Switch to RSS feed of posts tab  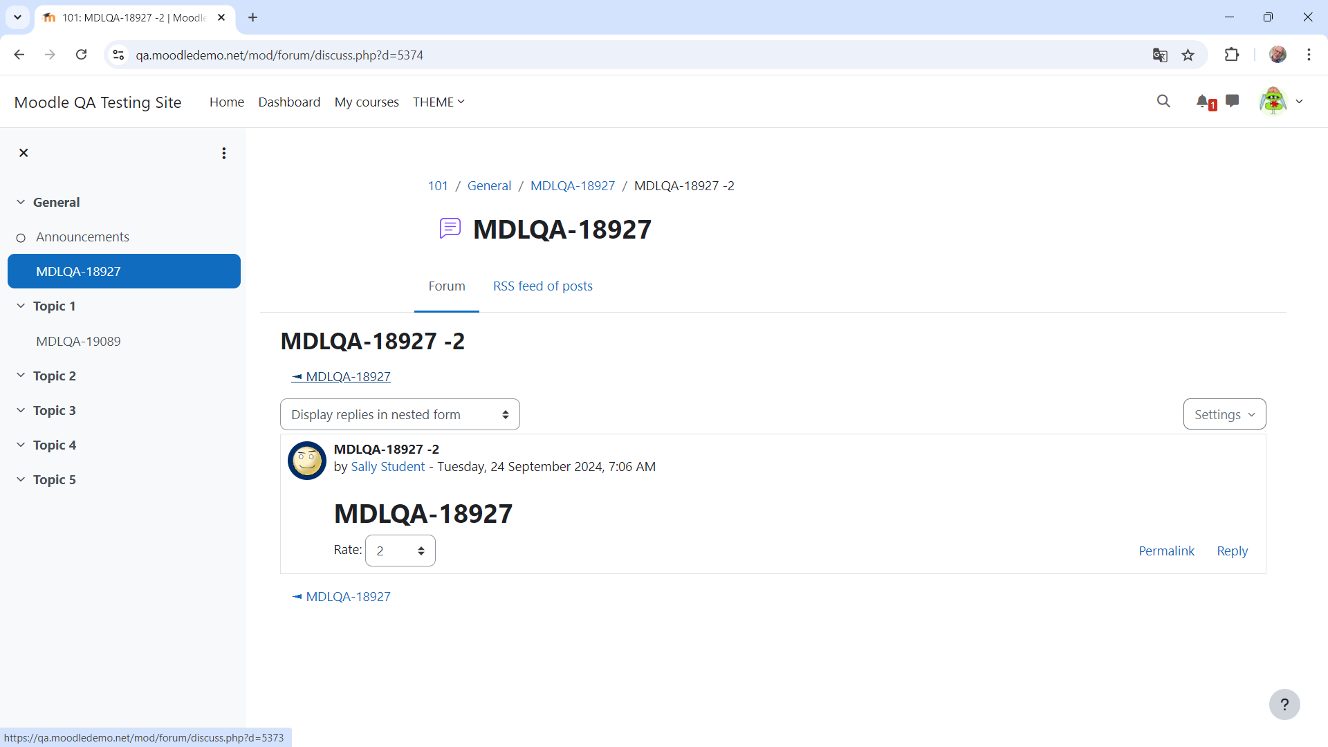(543, 286)
